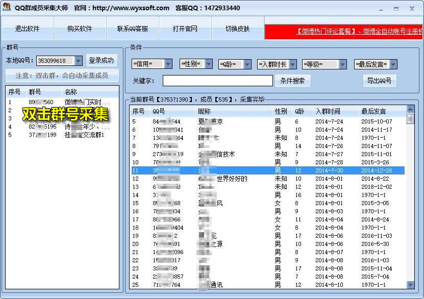This screenshot has width=424, height=299.
Task: Click 导出QQ号 button
Action: (x=380, y=81)
